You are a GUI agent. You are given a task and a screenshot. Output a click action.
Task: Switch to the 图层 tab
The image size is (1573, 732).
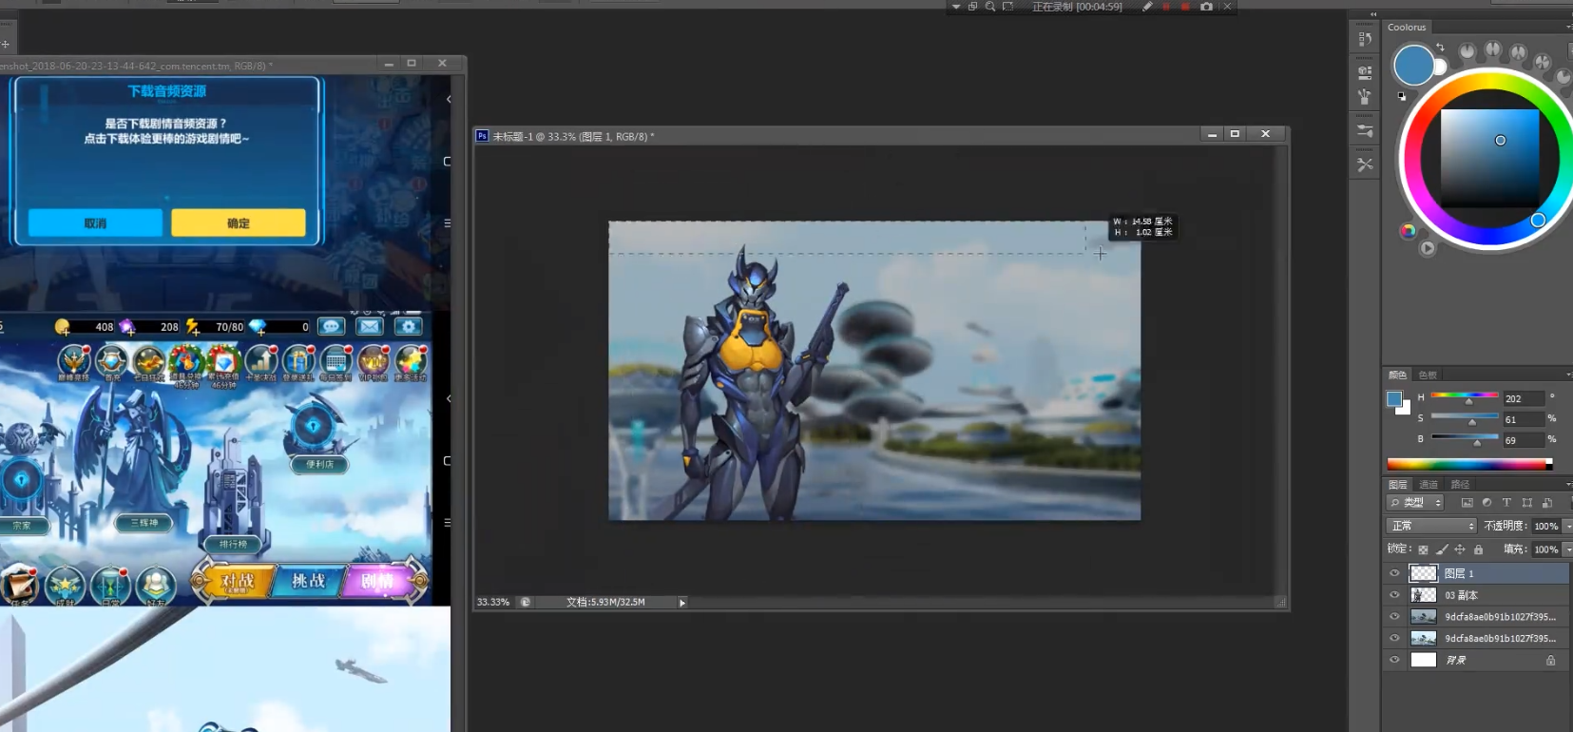(x=1397, y=484)
